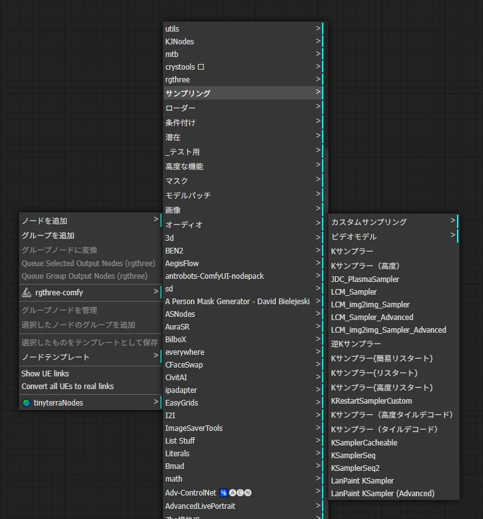Click the Adv-ControlNet badge icons
483x519 pixels.
click(236, 492)
